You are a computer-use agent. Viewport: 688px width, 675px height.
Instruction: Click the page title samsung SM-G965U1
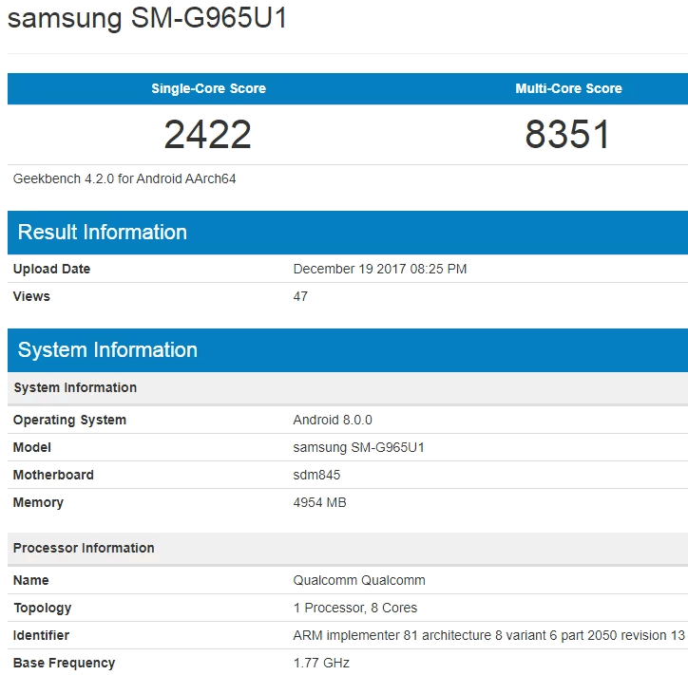click(147, 18)
